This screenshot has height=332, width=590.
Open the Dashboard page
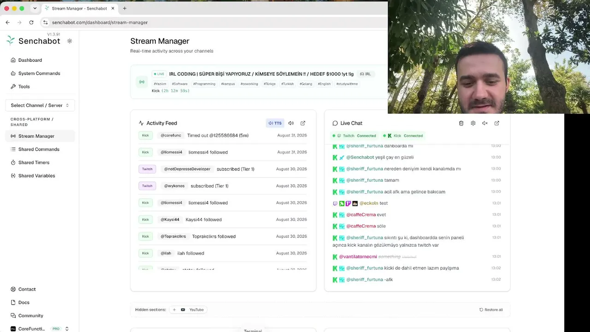click(x=40, y=60)
